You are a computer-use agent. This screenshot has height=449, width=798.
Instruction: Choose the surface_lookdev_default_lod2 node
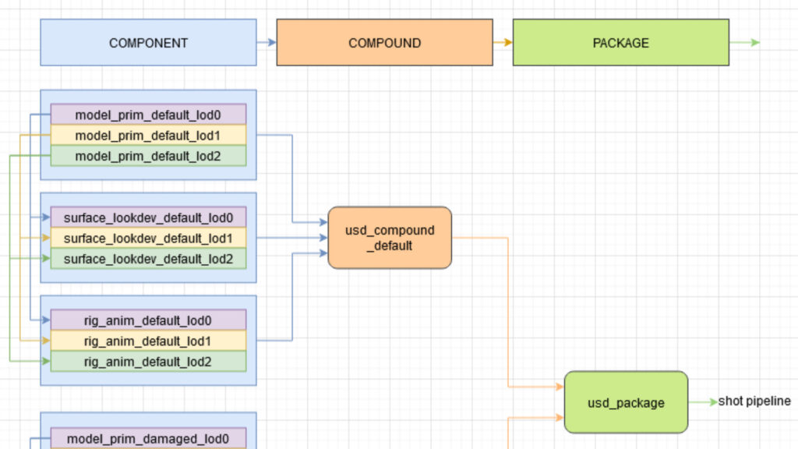(x=148, y=259)
